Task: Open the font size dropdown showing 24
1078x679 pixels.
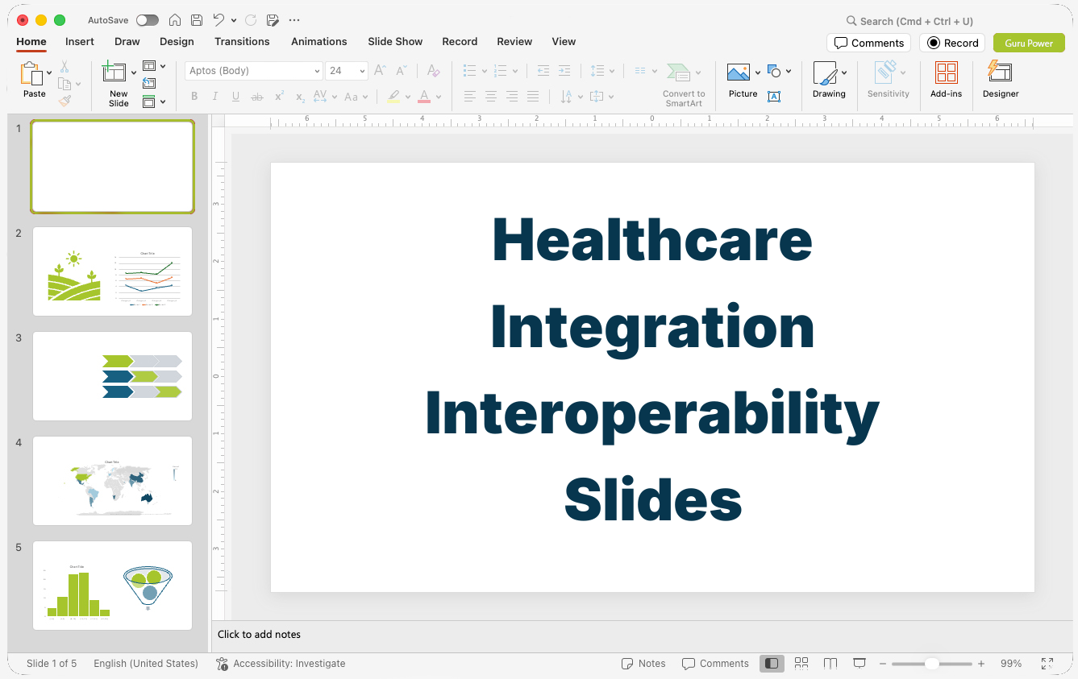Action: click(x=347, y=71)
